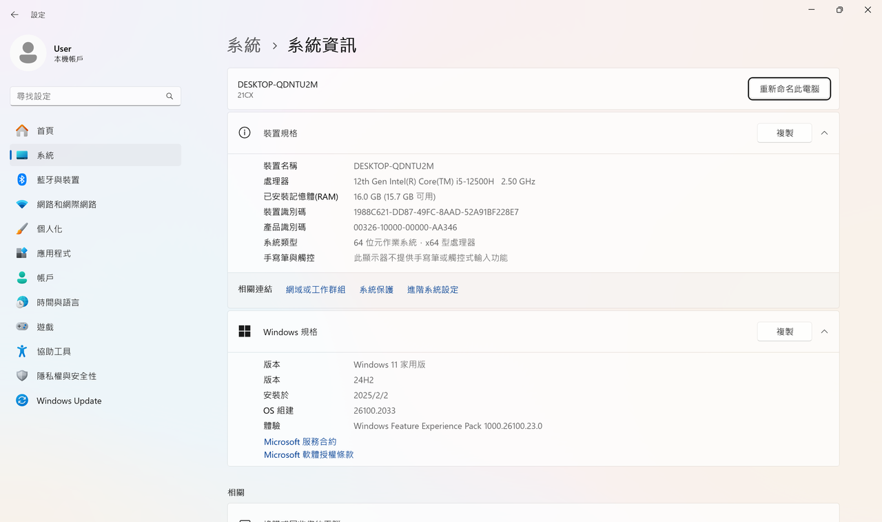Select 協助工具 in the sidebar

(x=96, y=351)
